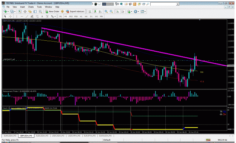Open the Navigator favorites icon
The width and height of the screenshot is (236, 143).
coord(30,11)
